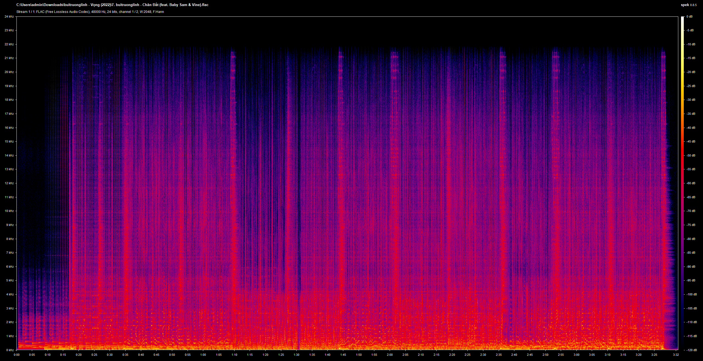
Task: Click the 16 kHz frequency axis label
Action: 9,128
